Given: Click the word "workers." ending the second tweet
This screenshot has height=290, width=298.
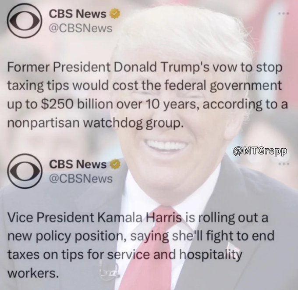Looking at the screenshot, I should [33, 273].
